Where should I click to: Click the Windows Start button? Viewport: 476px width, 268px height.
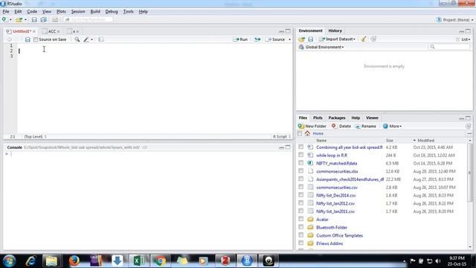pyautogui.click(x=9, y=261)
